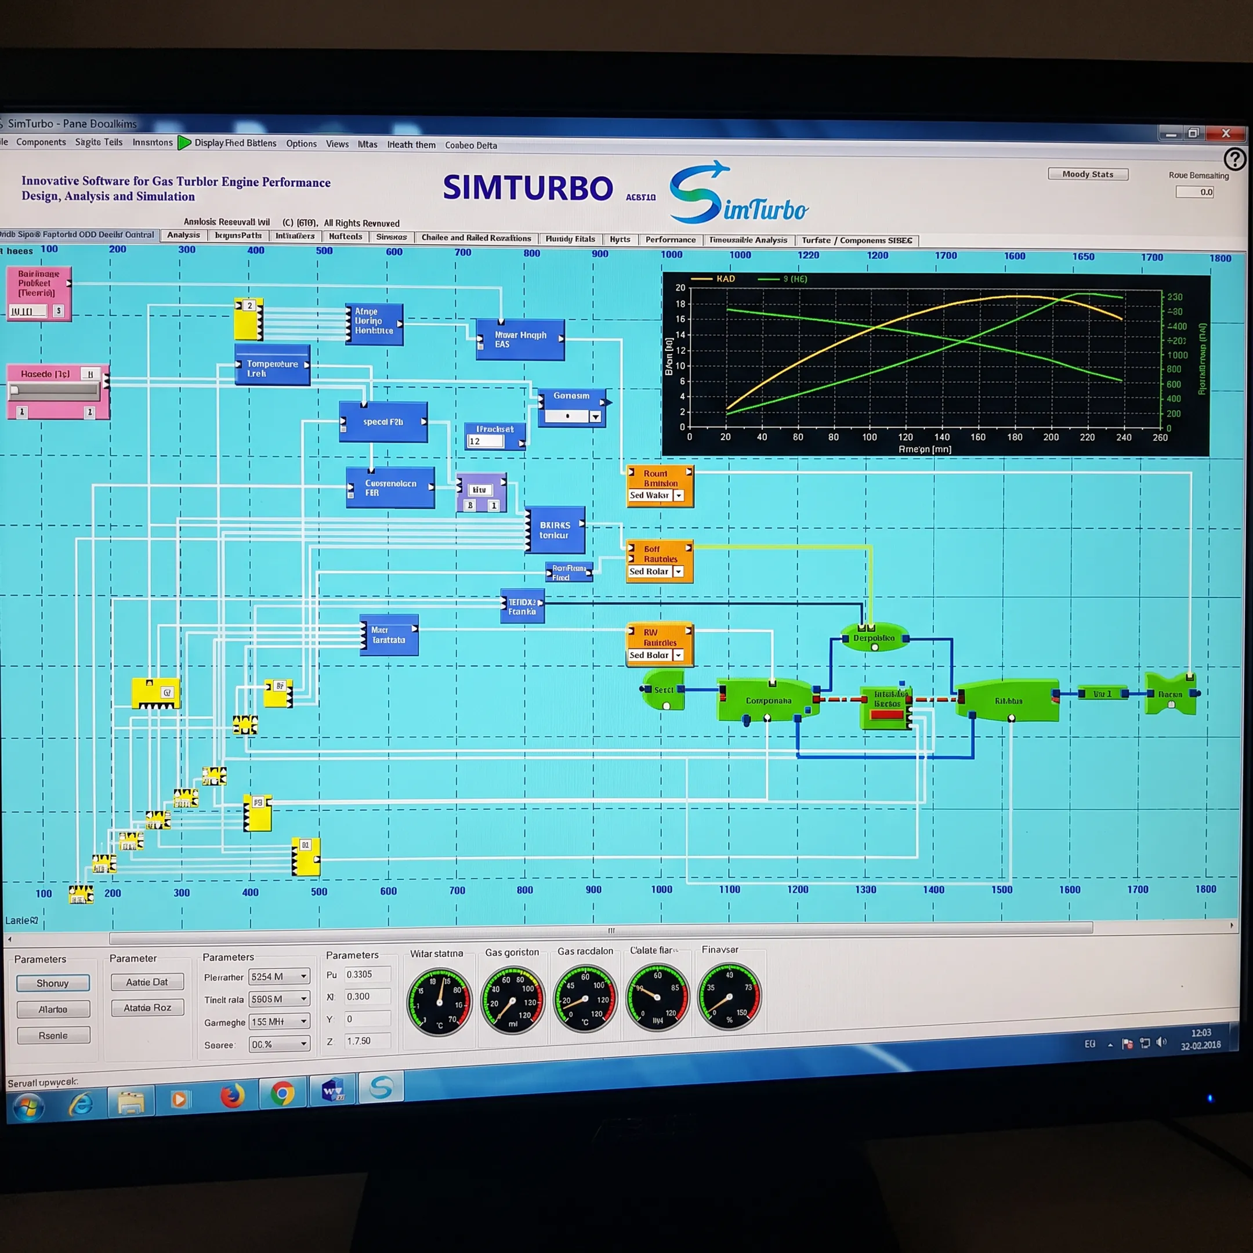Image resolution: width=1253 pixels, height=1253 pixels.
Task: Open the help question mark icon
Action: pos(1234,159)
